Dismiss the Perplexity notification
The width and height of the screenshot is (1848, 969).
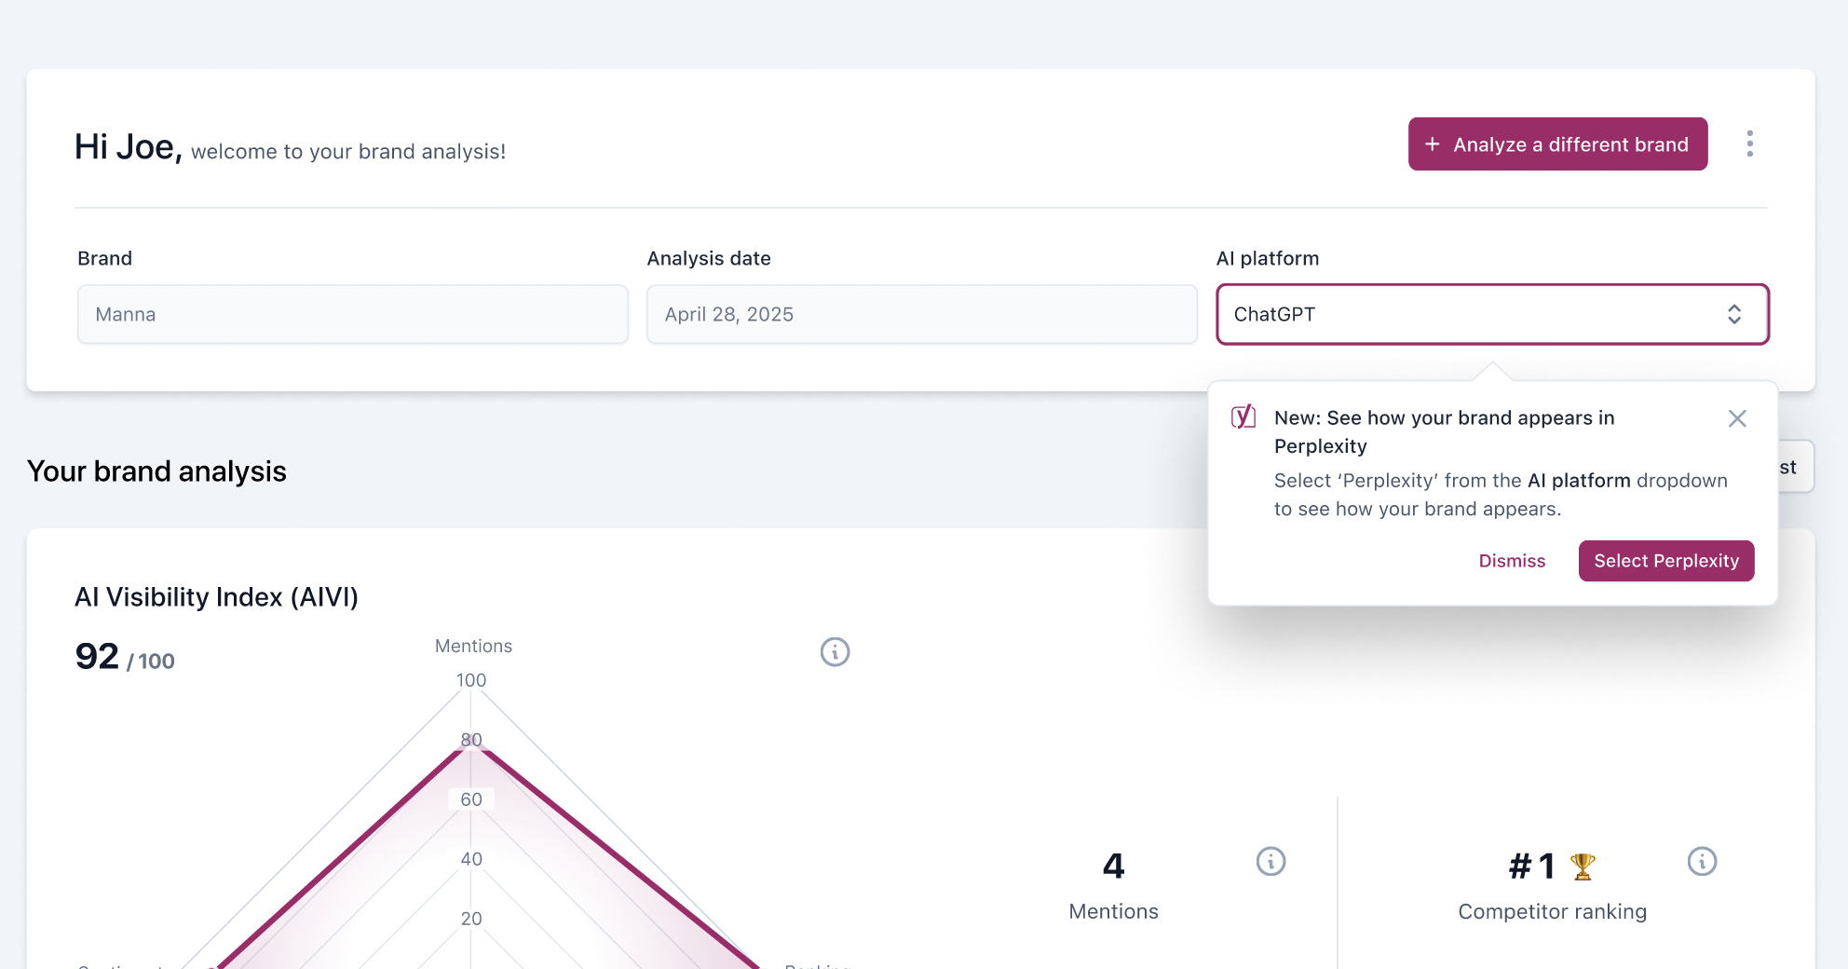(x=1512, y=560)
